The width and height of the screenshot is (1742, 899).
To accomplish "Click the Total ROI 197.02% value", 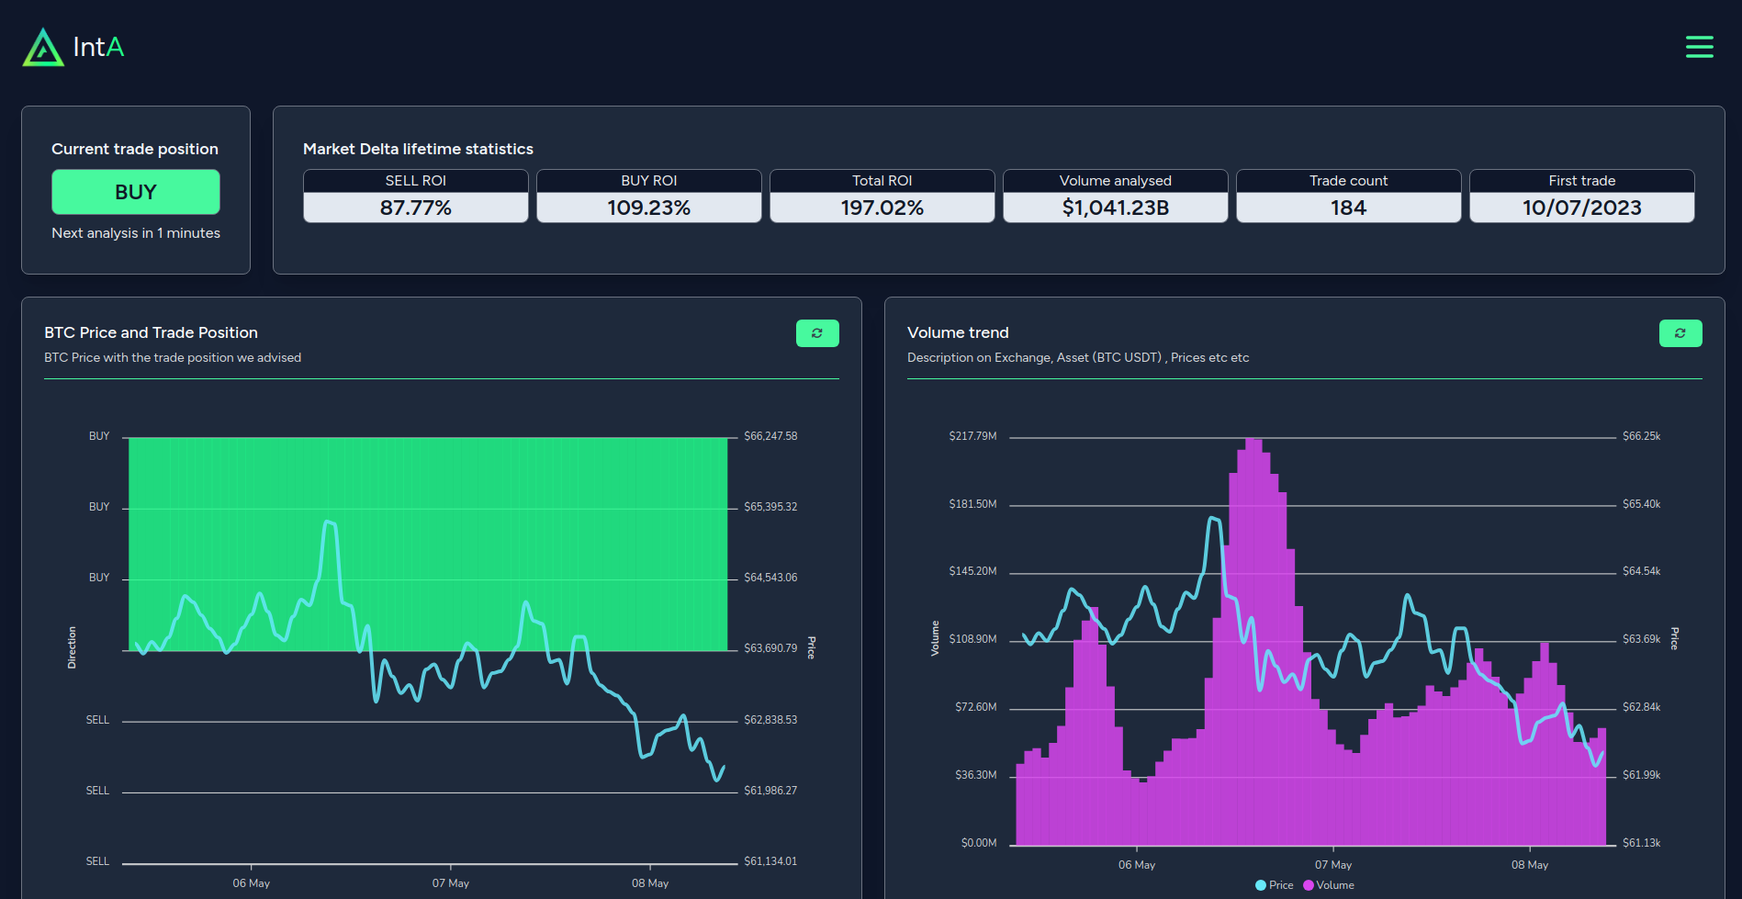I will pyautogui.click(x=882, y=208).
